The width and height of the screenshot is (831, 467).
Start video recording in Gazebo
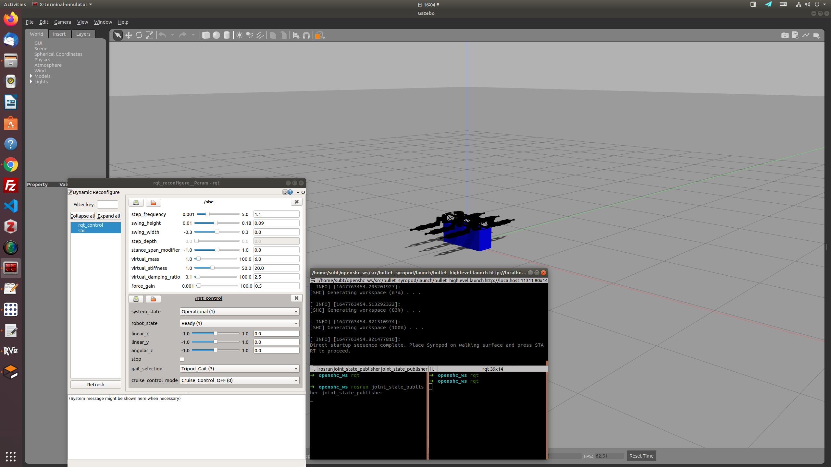click(816, 35)
